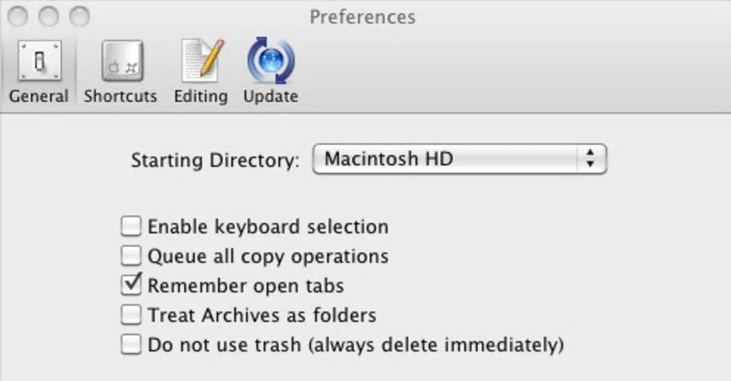The width and height of the screenshot is (731, 381).
Task: Enable keyboard selection checkbox
Action: (130, 227)
